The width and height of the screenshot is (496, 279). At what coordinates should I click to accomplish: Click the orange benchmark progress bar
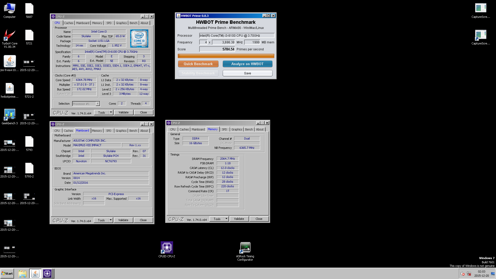coord(226,56)
